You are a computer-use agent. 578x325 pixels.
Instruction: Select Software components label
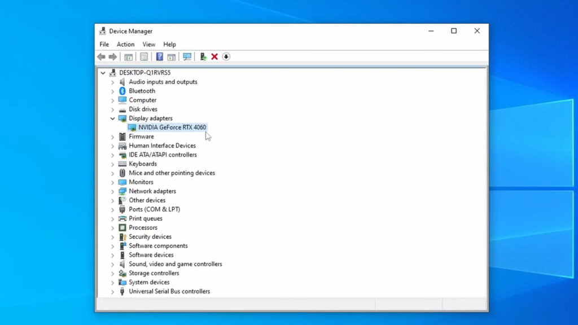tap(158, 246)
